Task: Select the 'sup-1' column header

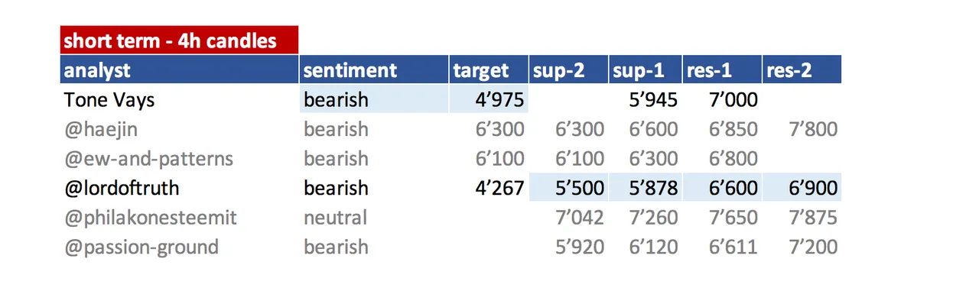Action: click(646, 70)
